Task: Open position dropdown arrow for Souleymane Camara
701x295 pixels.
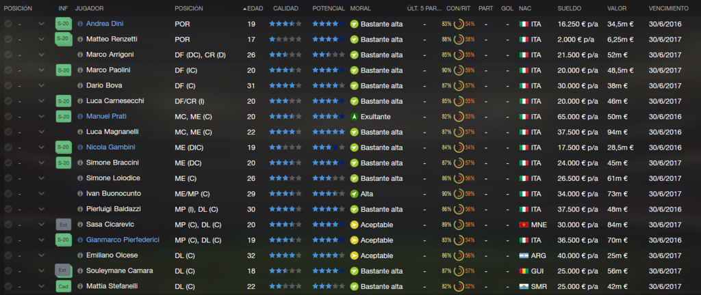Action: 42,271
